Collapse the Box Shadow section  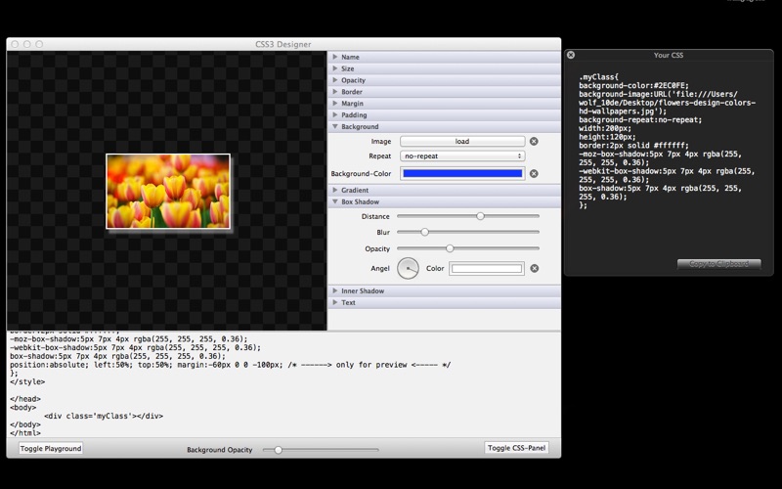(444, 201)
